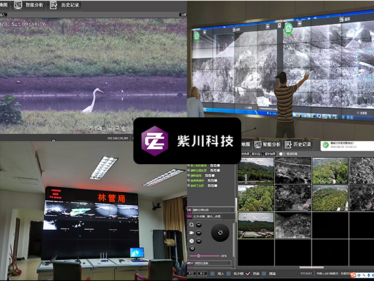Switch to the 红外控制 tab
Screen dimensions: 374x281
point(199,217)
